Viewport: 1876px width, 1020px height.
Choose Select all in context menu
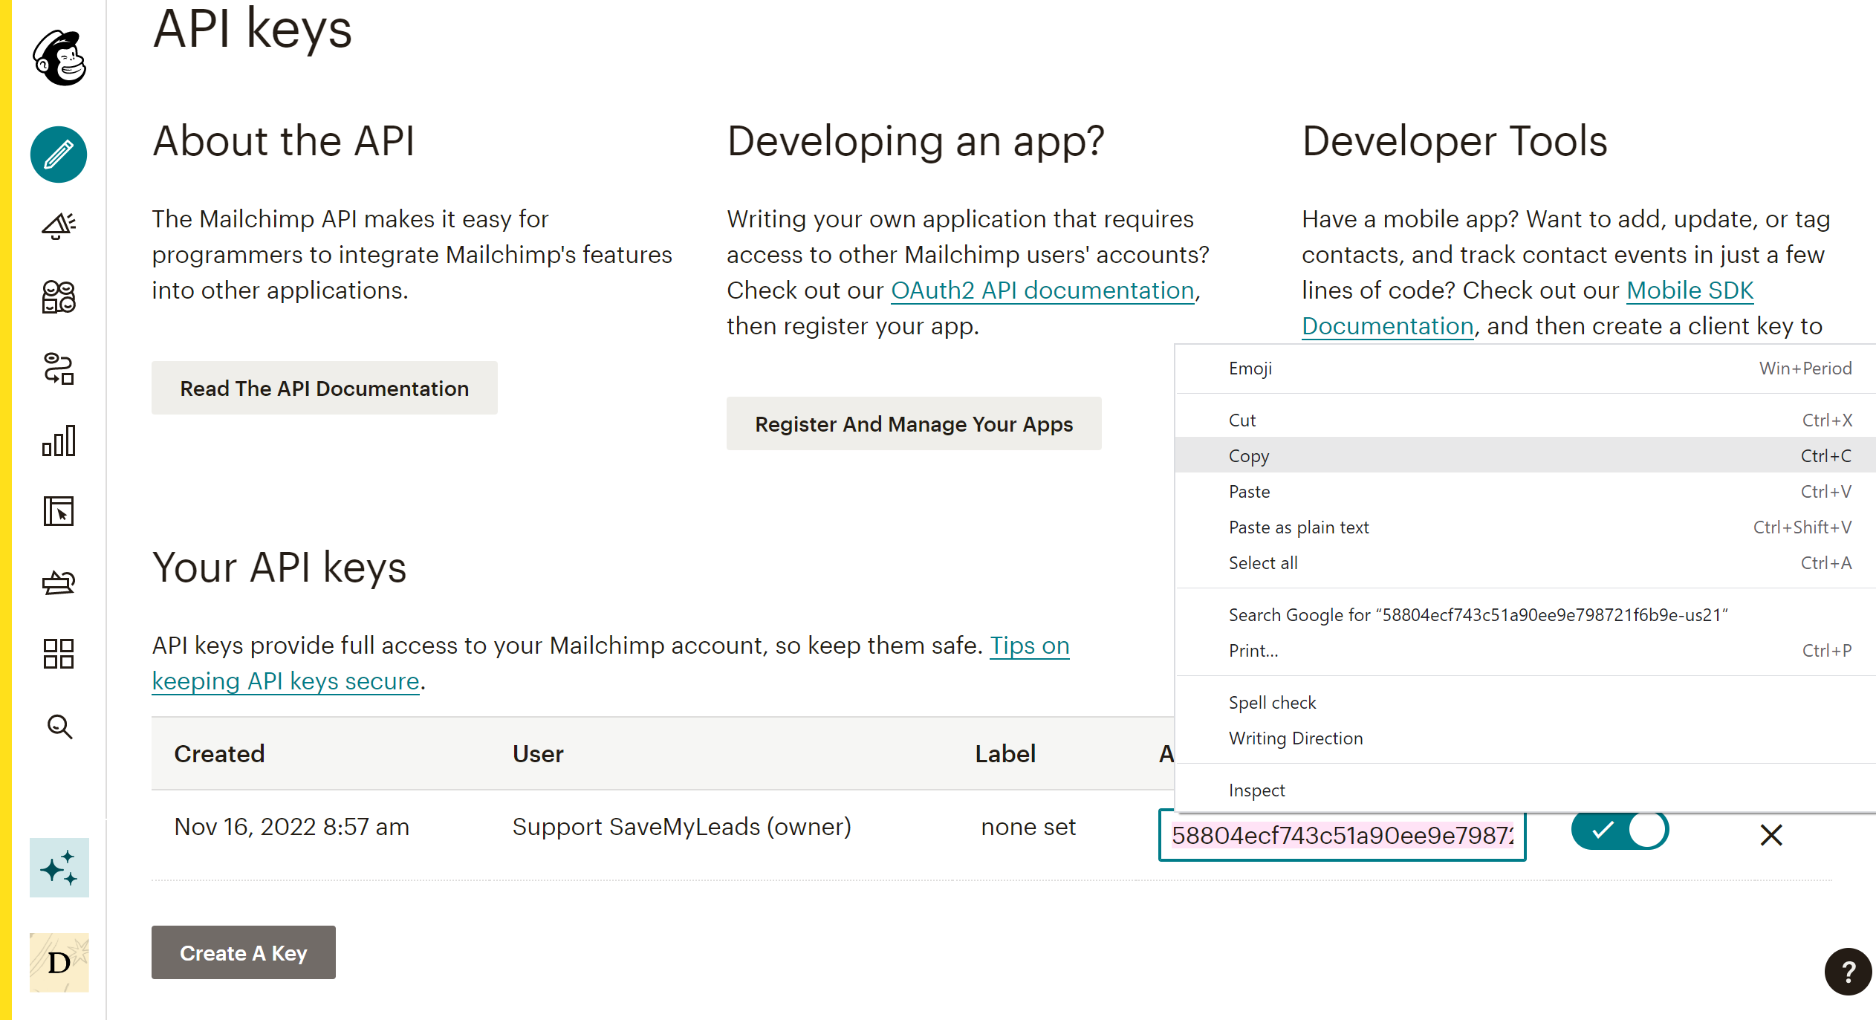point(1525,563)
